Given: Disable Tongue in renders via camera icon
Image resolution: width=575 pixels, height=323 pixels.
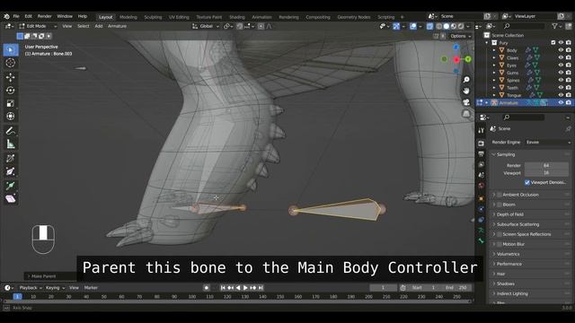Looking at the screenshot, I should click(x=569, y=95).
